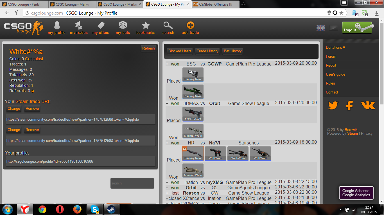384x215 pixels.
Task: Open the Privacy link in footer
Action: point(367,133)
